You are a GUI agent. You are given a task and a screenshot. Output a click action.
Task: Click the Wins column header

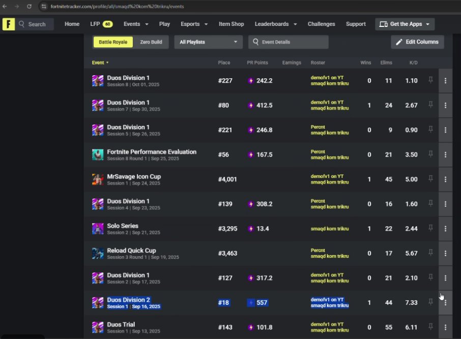[x=366, y=63]
